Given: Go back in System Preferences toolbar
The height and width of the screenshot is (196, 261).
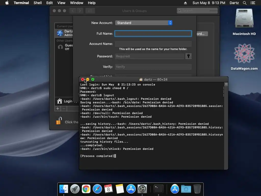Looking at the screenshot, I should coord(73,11).
